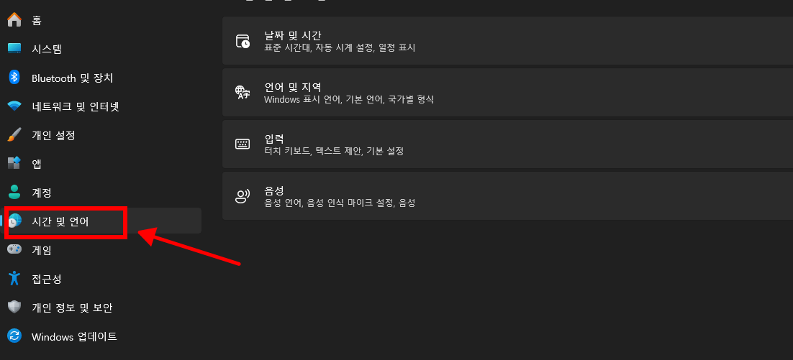Click the clock calendar icon on 날짜 및 시간
The height and width of the screenshot is (360, 793).
(243, 41)
